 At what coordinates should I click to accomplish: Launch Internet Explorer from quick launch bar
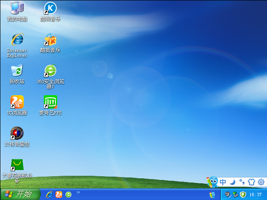tap(49, 195)
